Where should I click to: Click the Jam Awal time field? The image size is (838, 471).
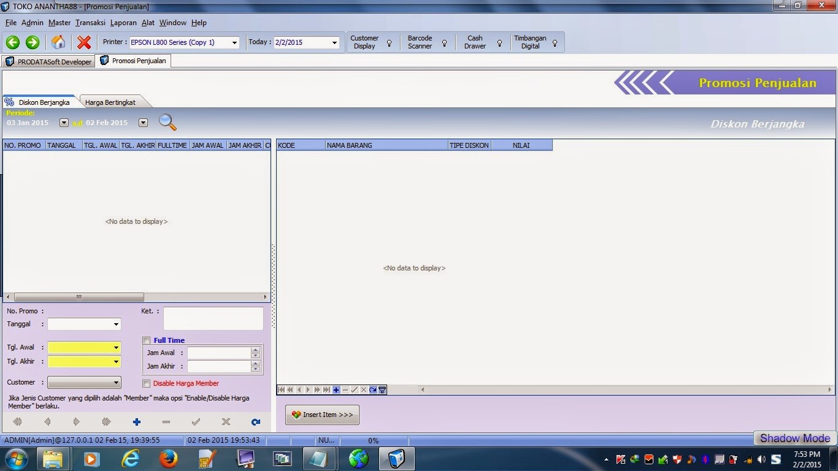tap(219, 353)
